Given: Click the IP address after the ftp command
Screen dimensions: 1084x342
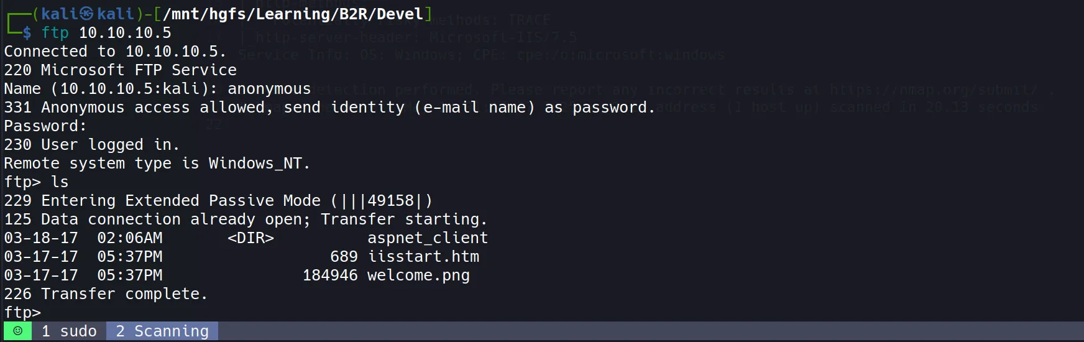Looking at the screenshot, I should (x=125, y=32).
